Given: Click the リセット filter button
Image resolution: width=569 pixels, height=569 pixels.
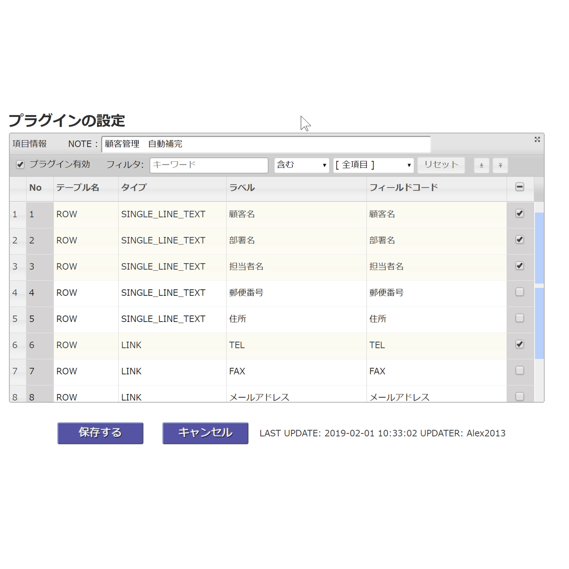Looking at the screenshot, I should click(441, 165).
